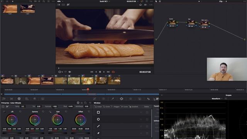Toggle mask on the linear window row
The width and height of the screenshot is (247, 139).
point(147,112)
